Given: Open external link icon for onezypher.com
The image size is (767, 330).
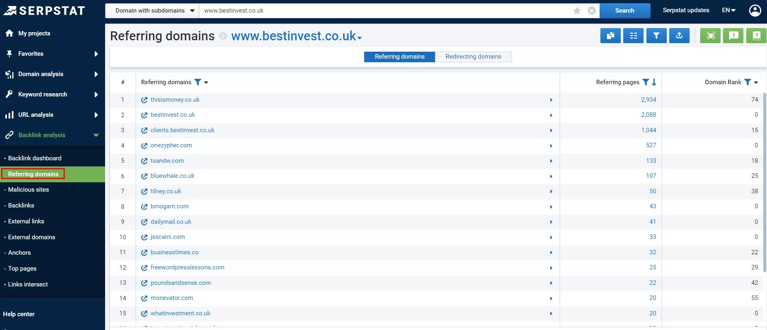Looking at the screenshot, I should click(144, 146).
